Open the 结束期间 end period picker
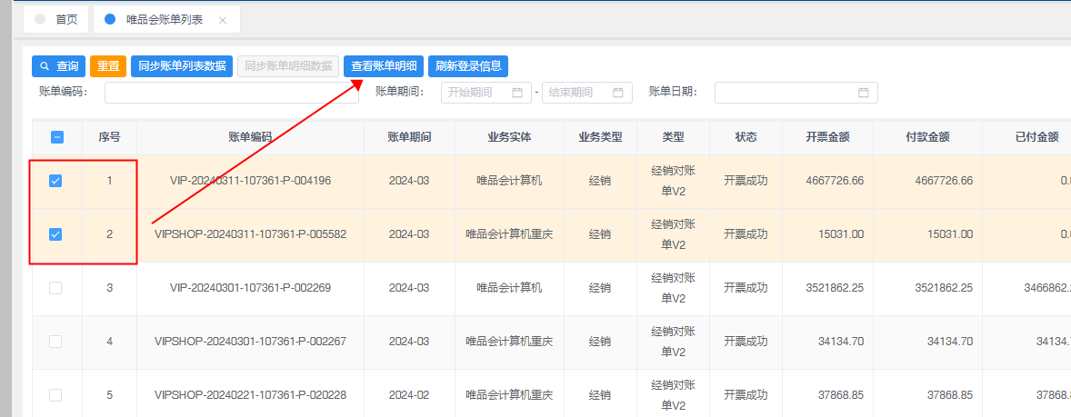Screen dimensions: 1071x417 click(x=582, y=93)
